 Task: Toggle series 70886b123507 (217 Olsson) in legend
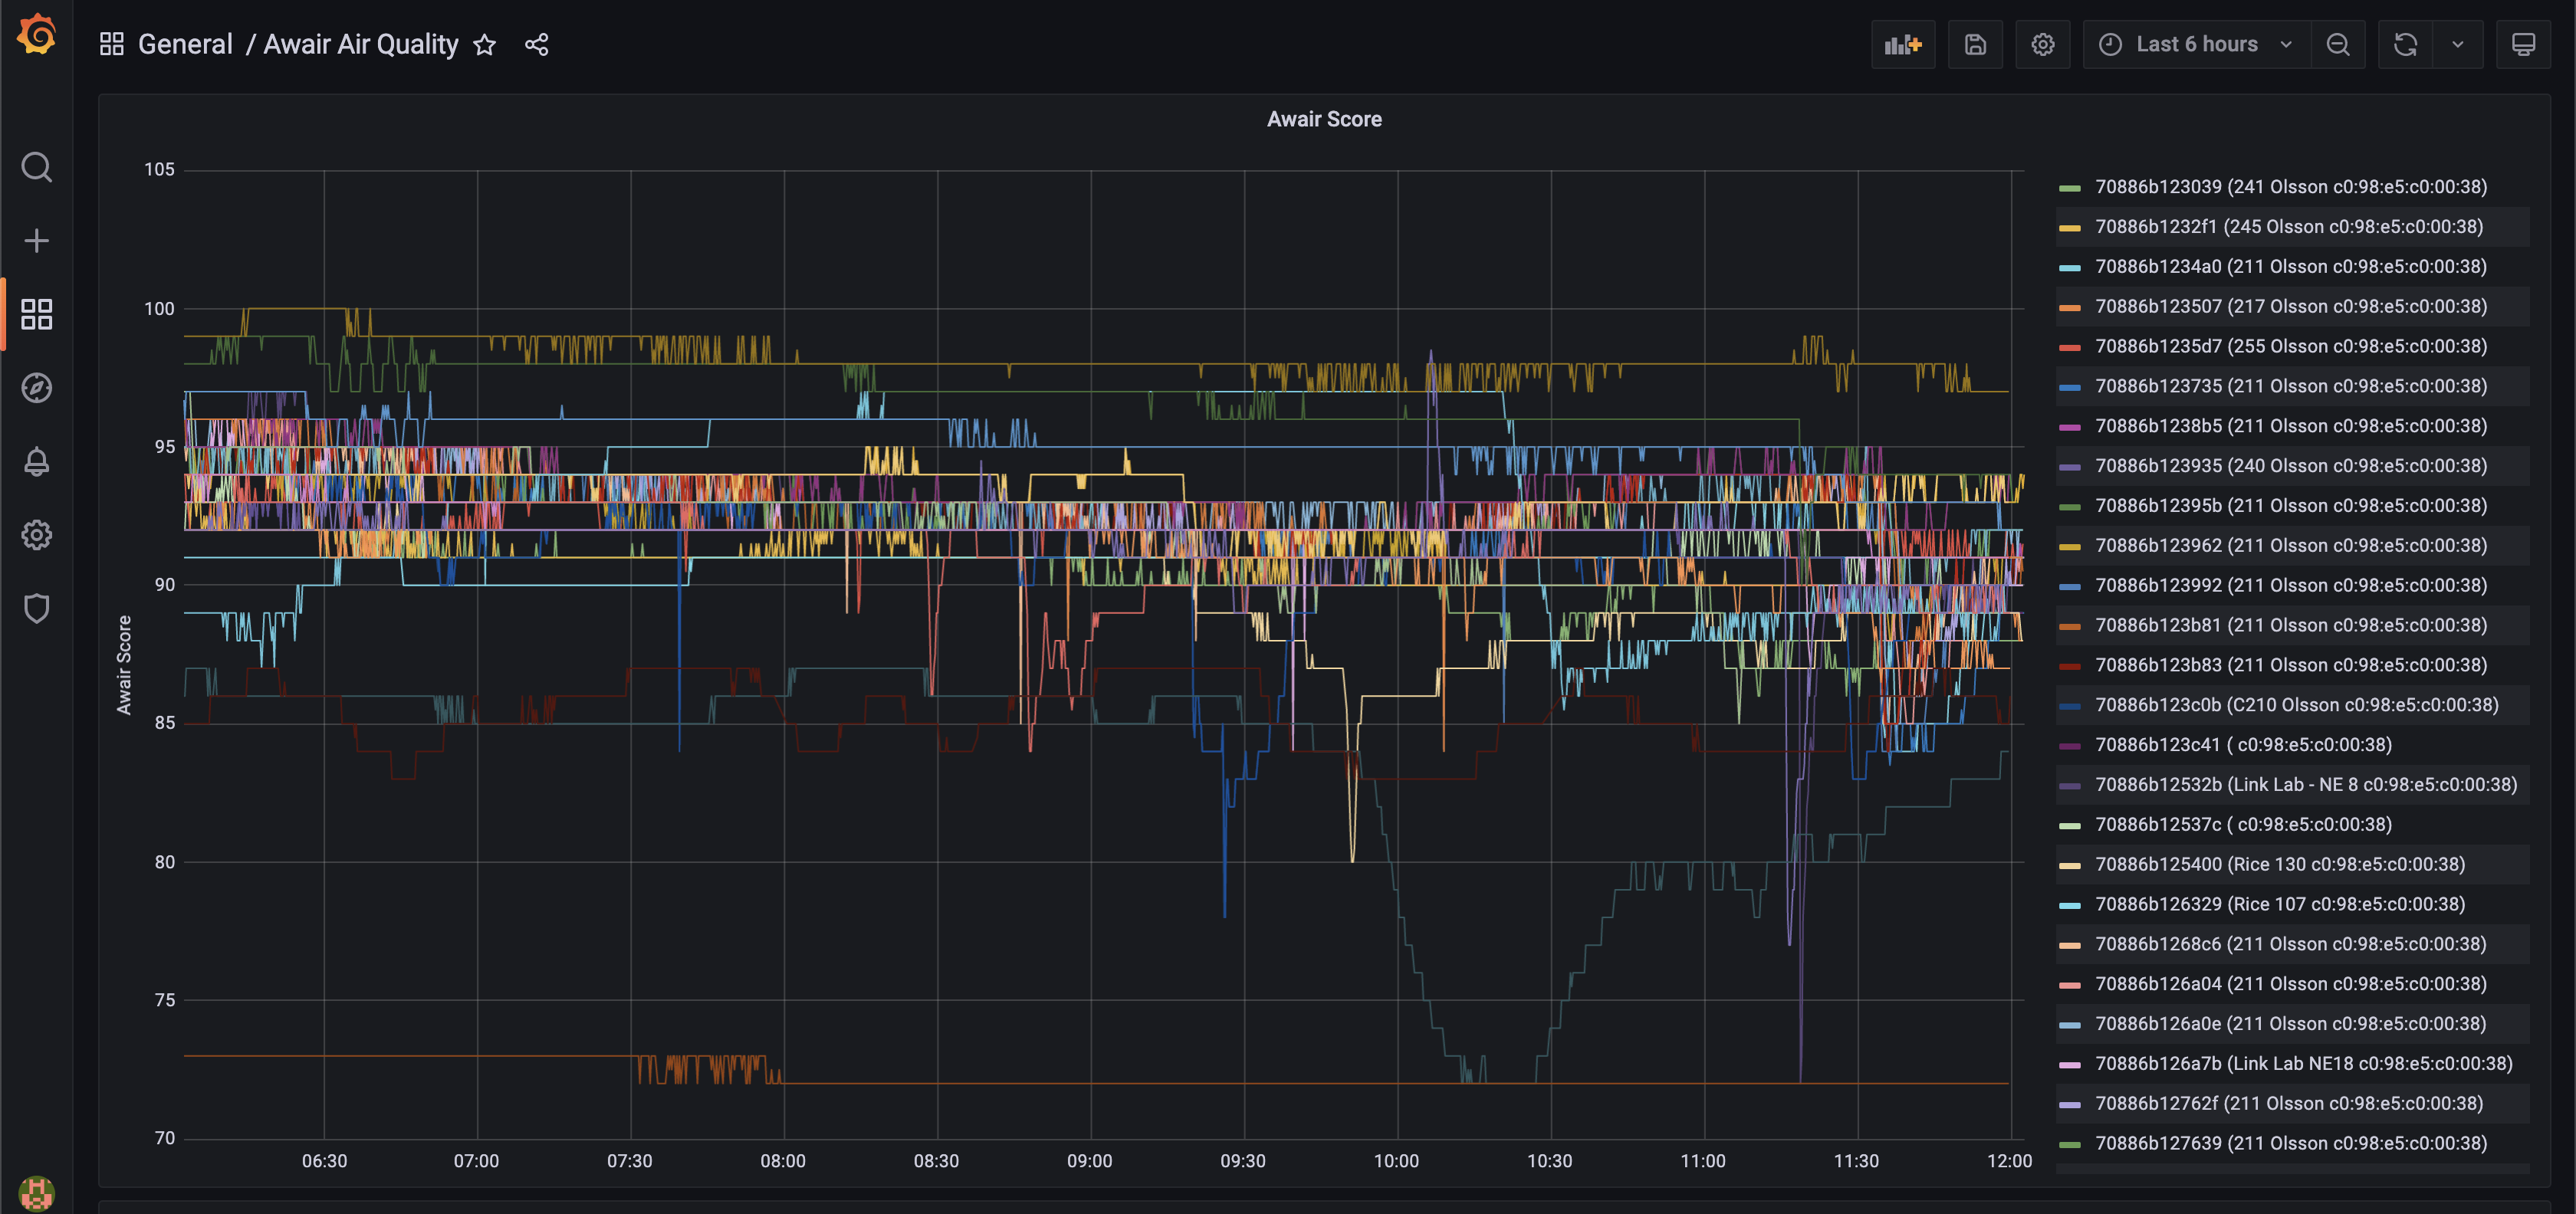coord(2290,307)
